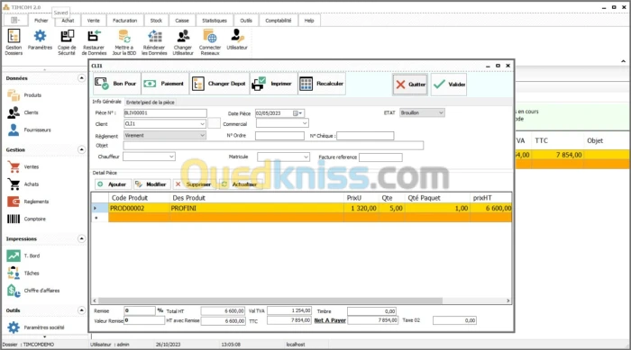Open the ETAT Brouillon dropdown
The image size is (631, 350).
click(441, 112)
